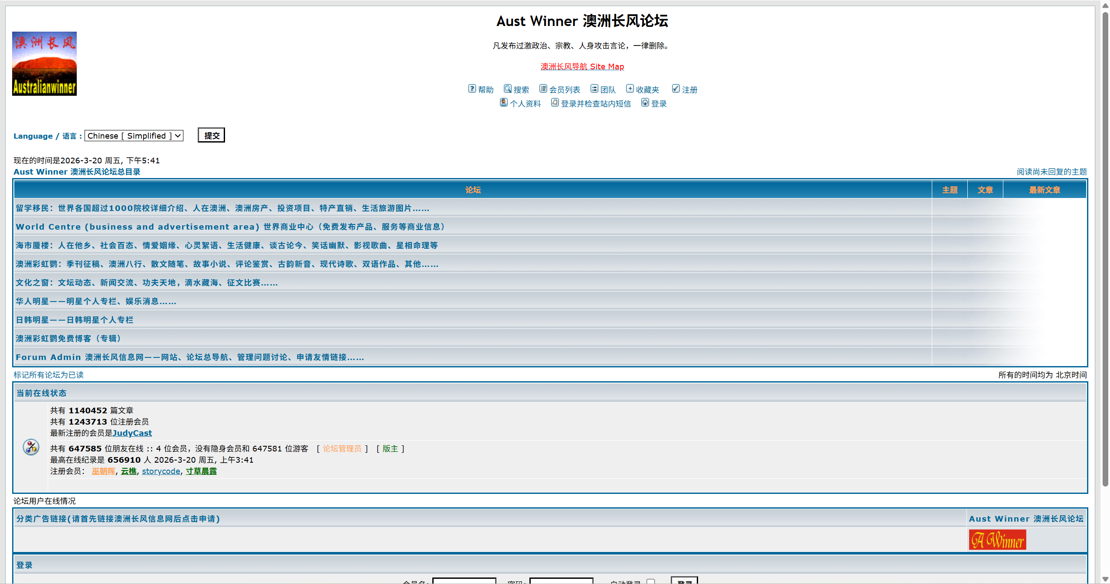The image size is (1110, 584).
Task: Click the 论坛 column header
Action: [x=473, y=190]
